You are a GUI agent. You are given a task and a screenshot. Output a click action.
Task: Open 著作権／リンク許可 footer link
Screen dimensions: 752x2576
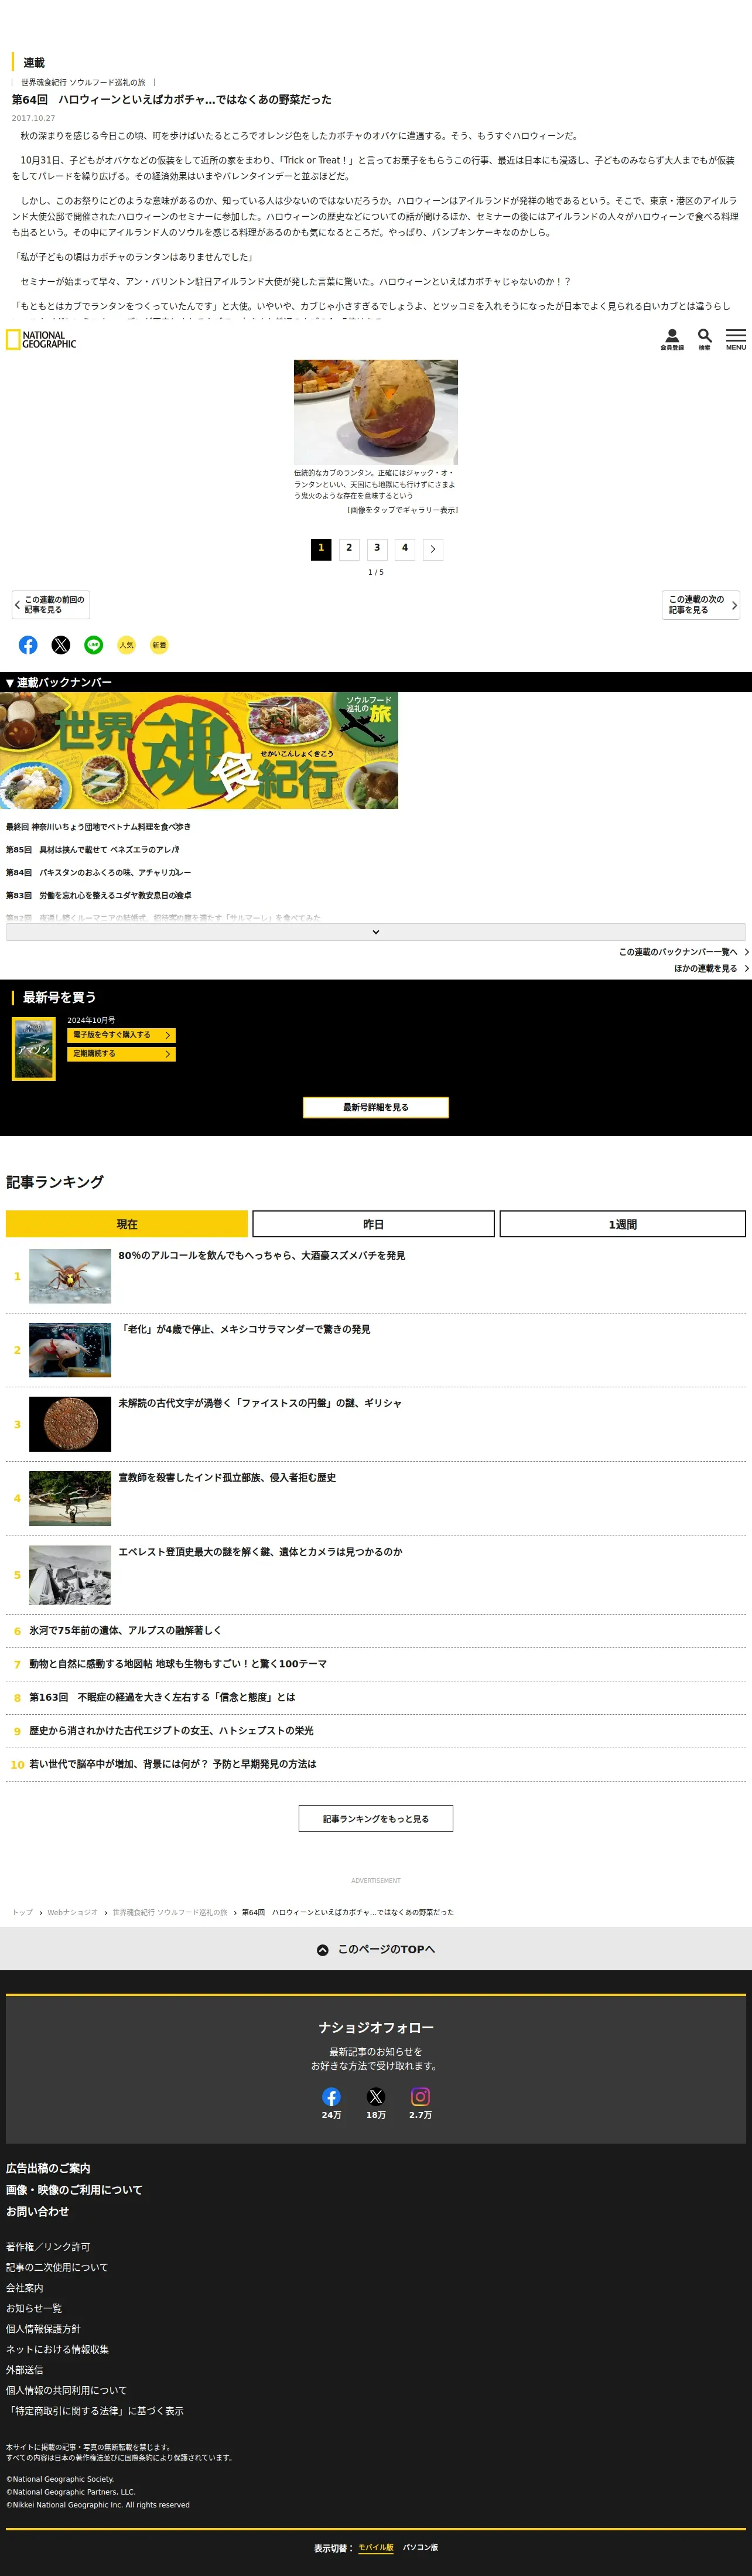coord(48,2247)
